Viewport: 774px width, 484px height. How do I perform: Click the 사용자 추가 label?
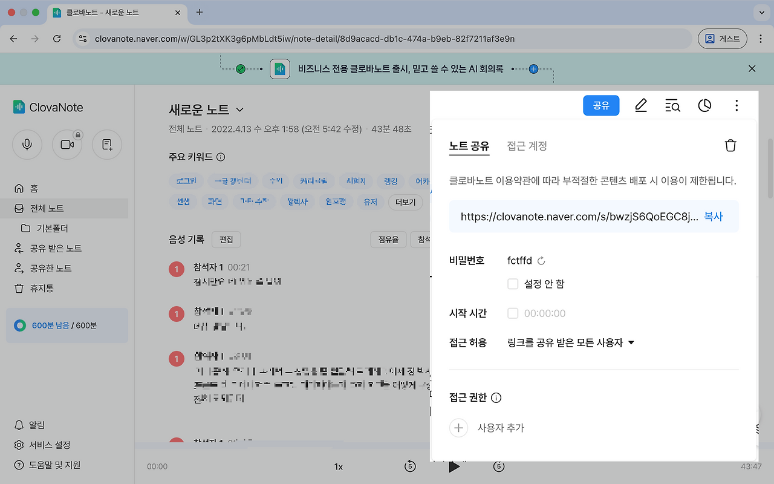(x=501, y=428)
